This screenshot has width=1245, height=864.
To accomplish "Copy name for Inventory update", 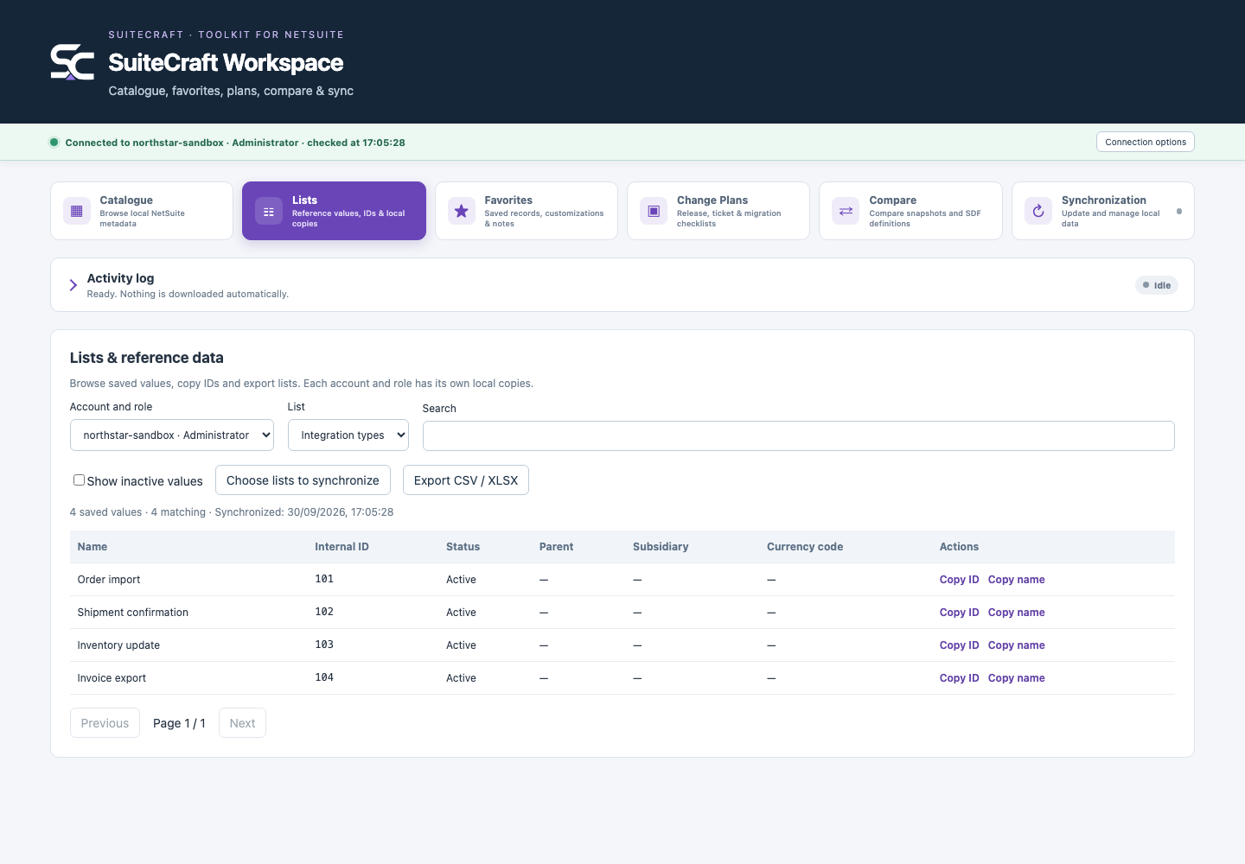I will point(1017,645).
